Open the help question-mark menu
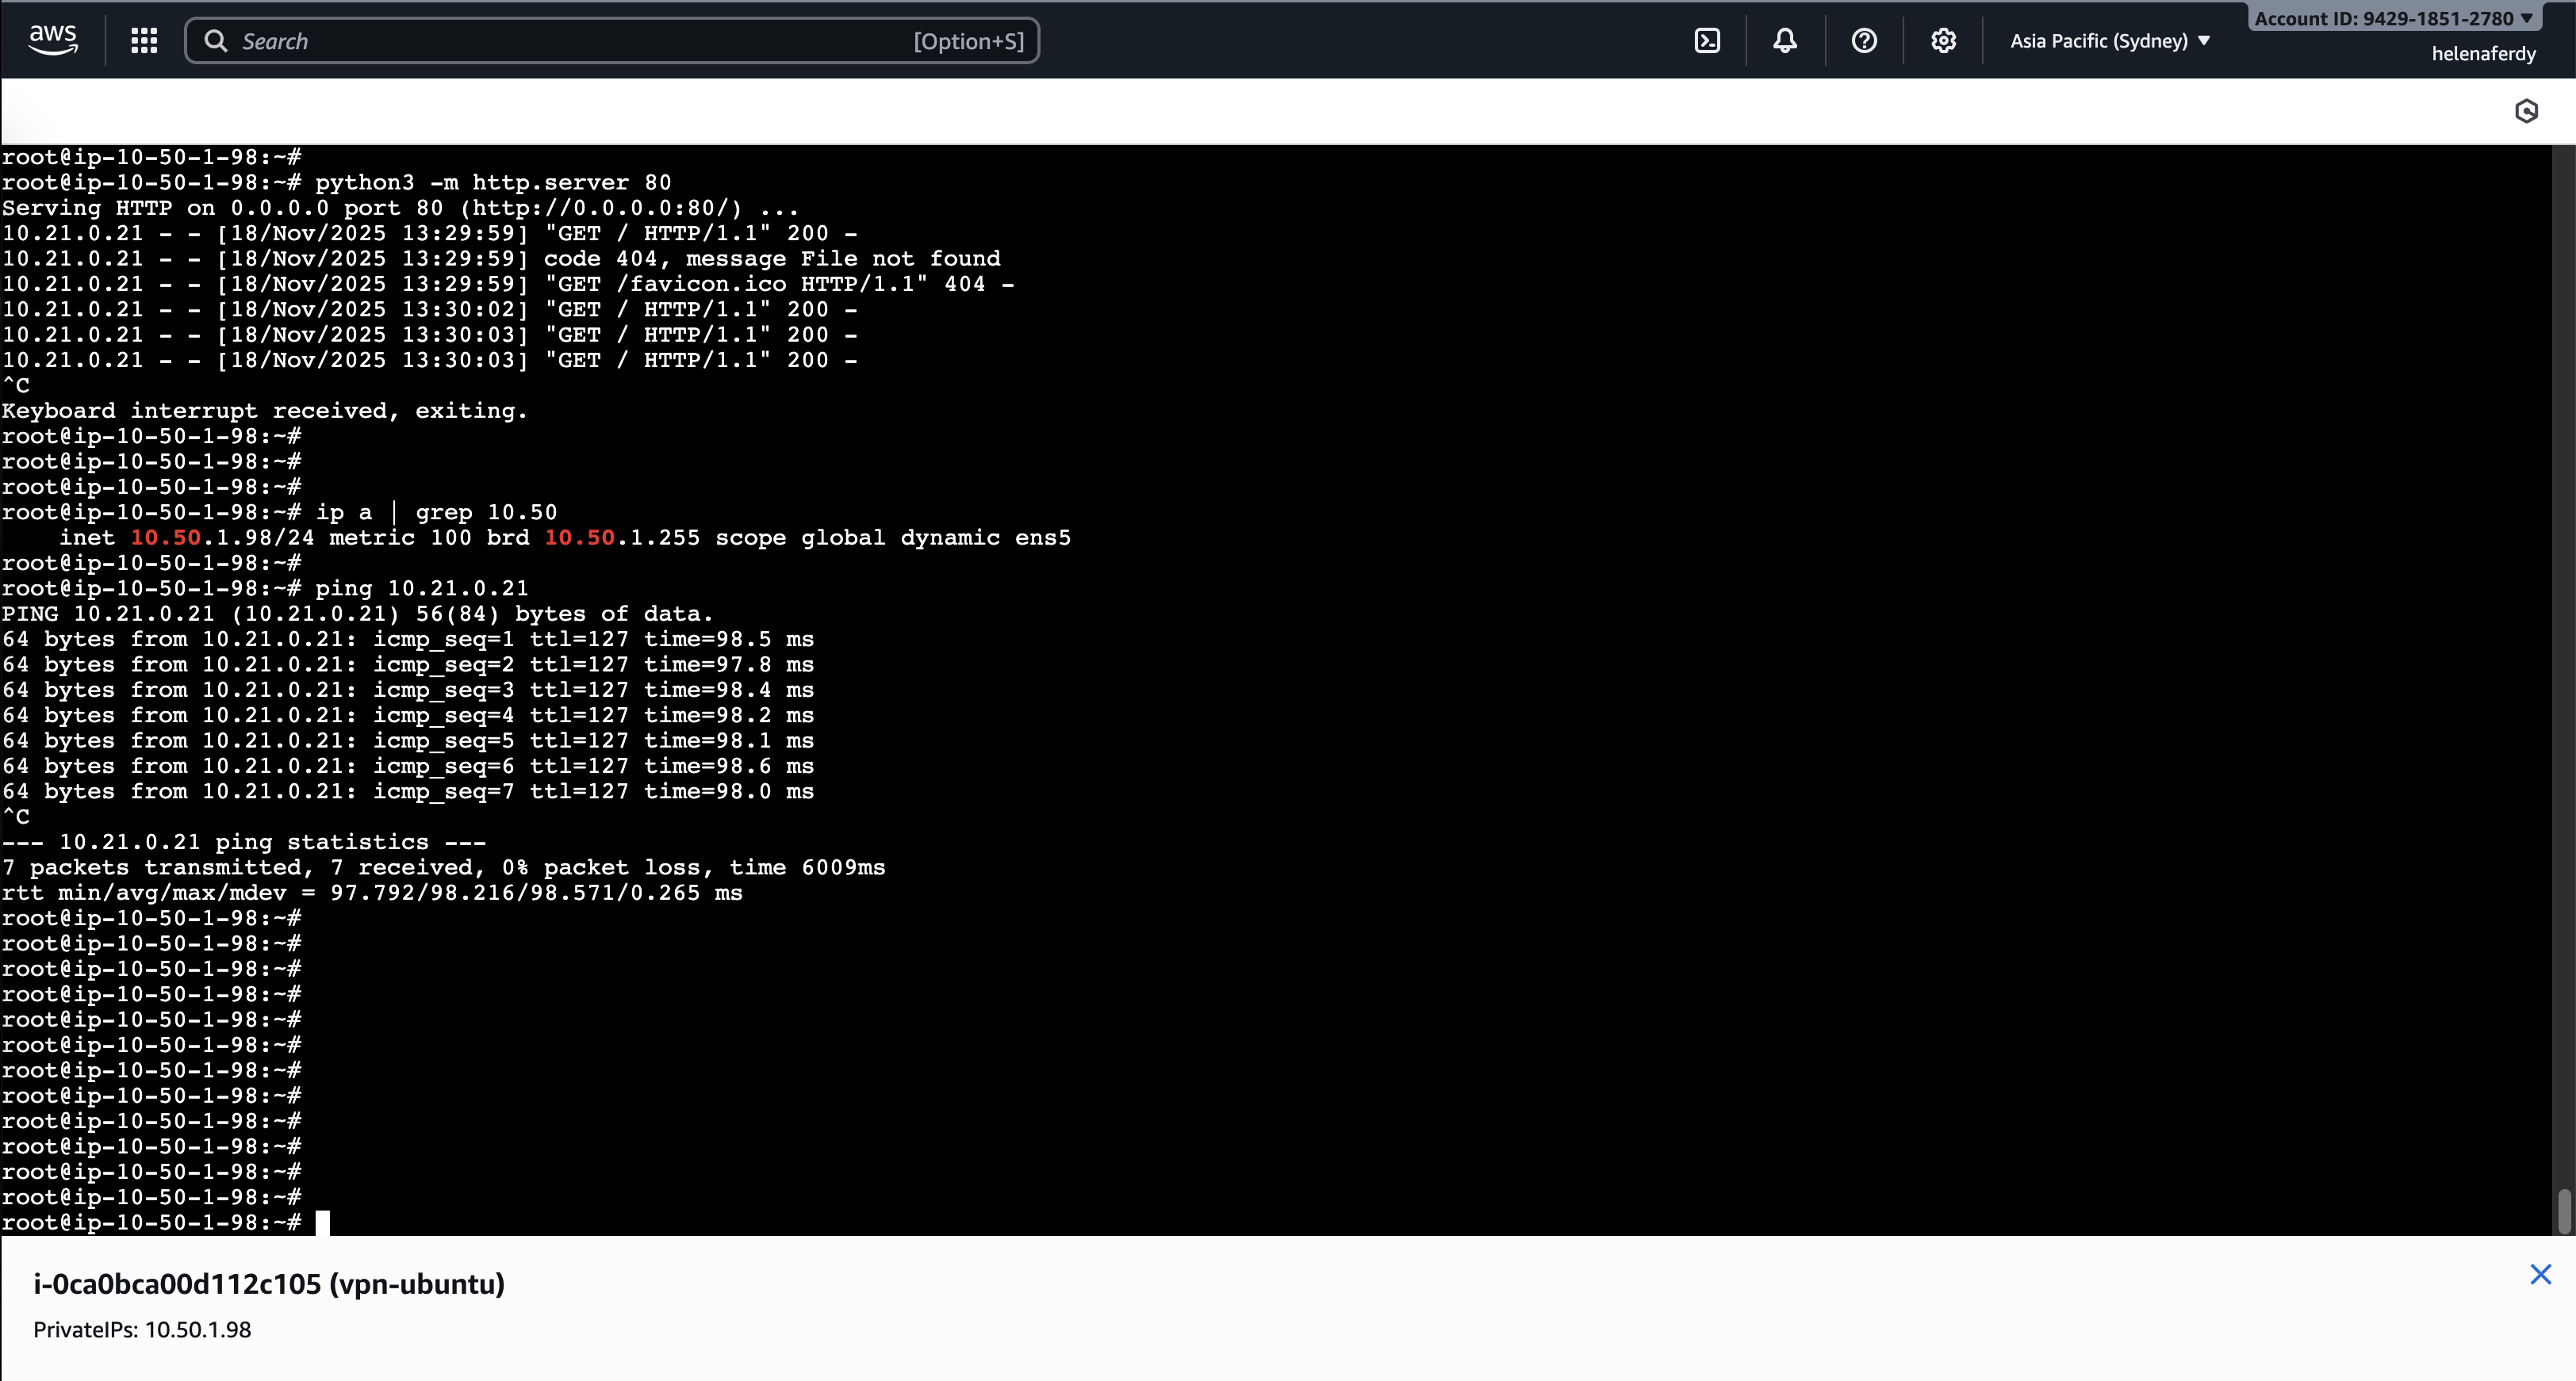2576x1381 pixels. [x=1864, y=40]
